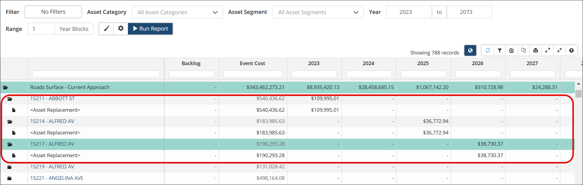Image resolution: width=583 pixels, height=185 pixels.
Task: Open report settings gear icon
Action: [x=121, y=29]
